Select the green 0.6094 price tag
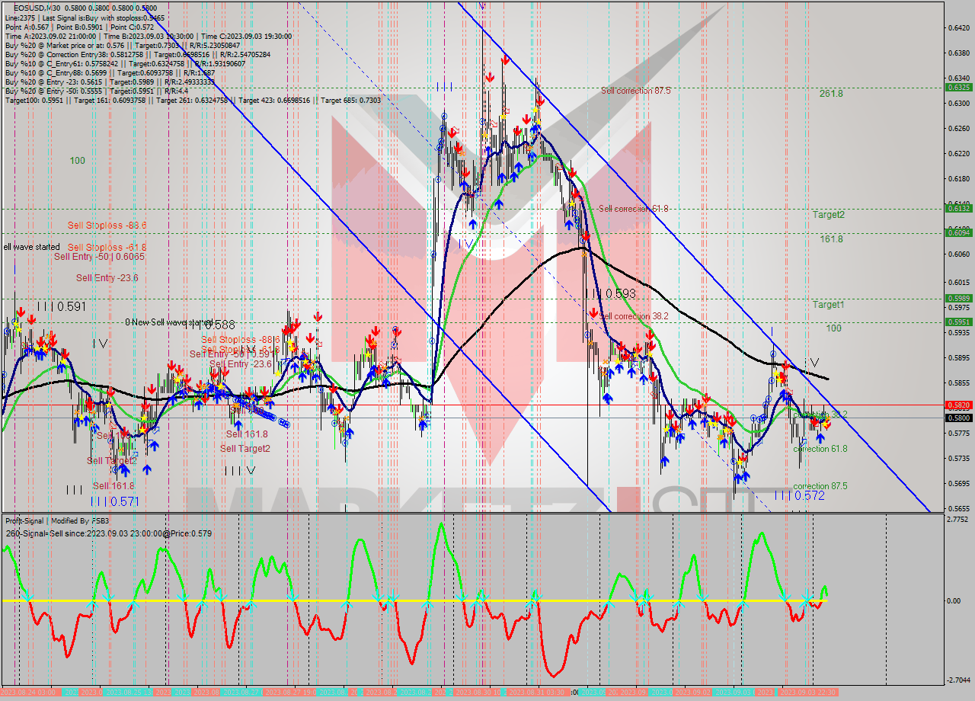Viewport: 975px width, 701px height. coord(957,232)
